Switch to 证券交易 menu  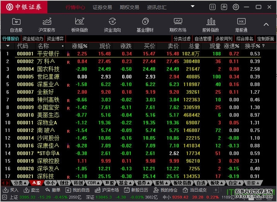pos(102,7)
